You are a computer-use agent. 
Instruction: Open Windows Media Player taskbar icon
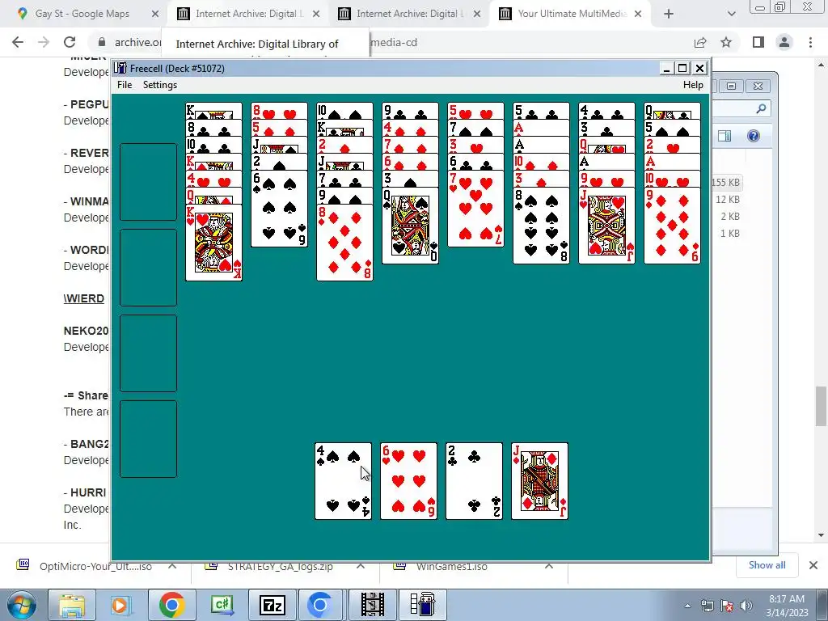[x=120, y=605]
